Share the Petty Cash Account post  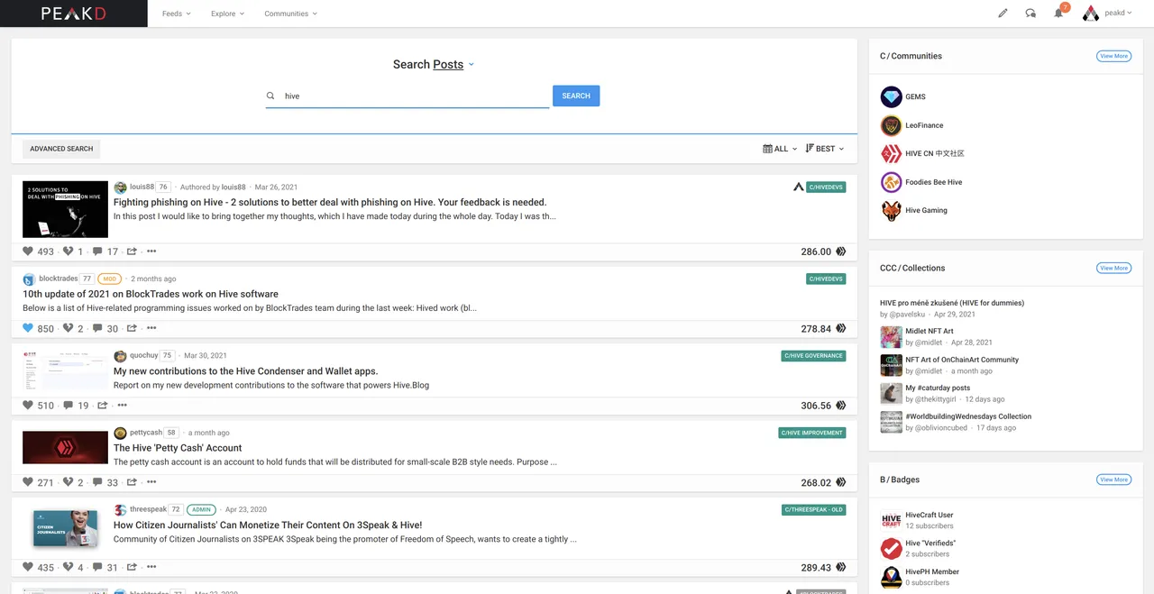coord(132,482)
